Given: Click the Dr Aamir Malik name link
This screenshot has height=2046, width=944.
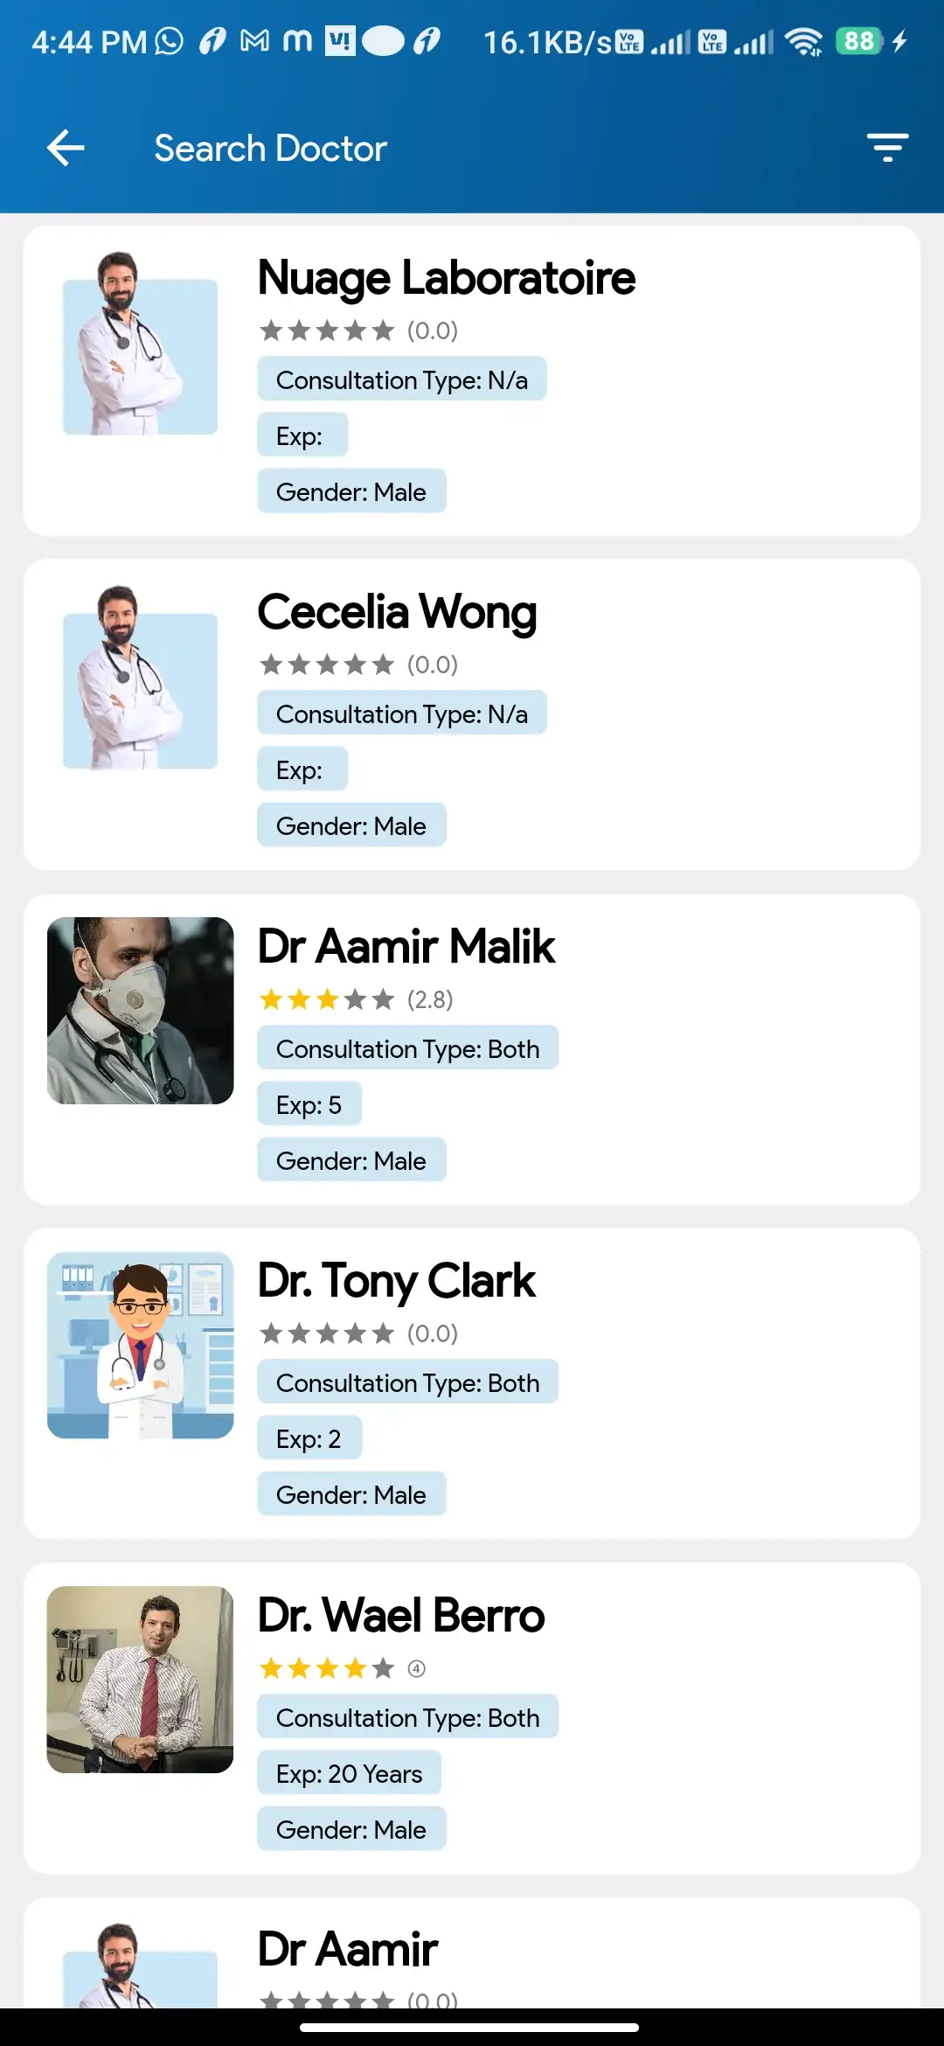Looking at the screenshot, I should tap(406, 946).
